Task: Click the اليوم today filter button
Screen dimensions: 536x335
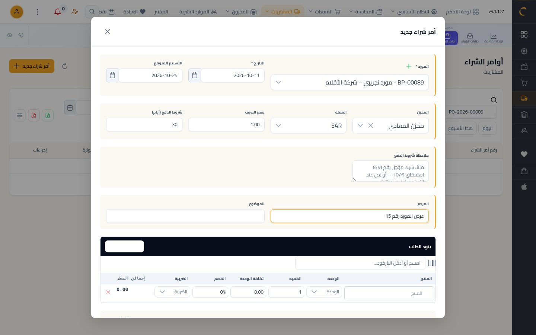Action: coord(487,128)
